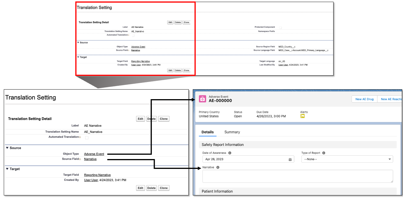Click the help icon beside Automated Translation in the enlarged panel
Image resolution: width=403 pixels, height=198 pixels.
pos(80,137)
